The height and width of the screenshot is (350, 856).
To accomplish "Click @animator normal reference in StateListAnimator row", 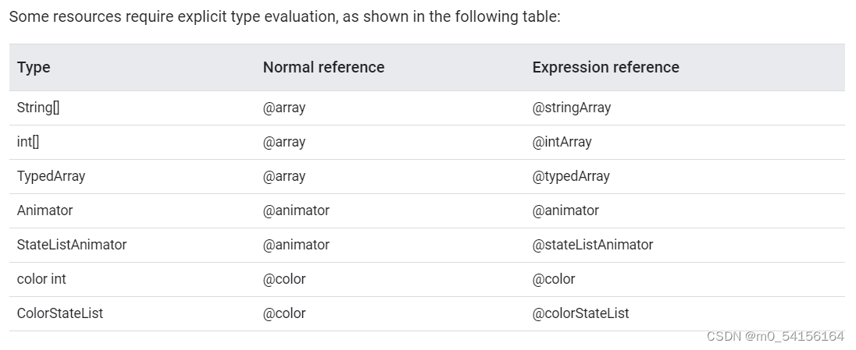I will tap(297, 245).
